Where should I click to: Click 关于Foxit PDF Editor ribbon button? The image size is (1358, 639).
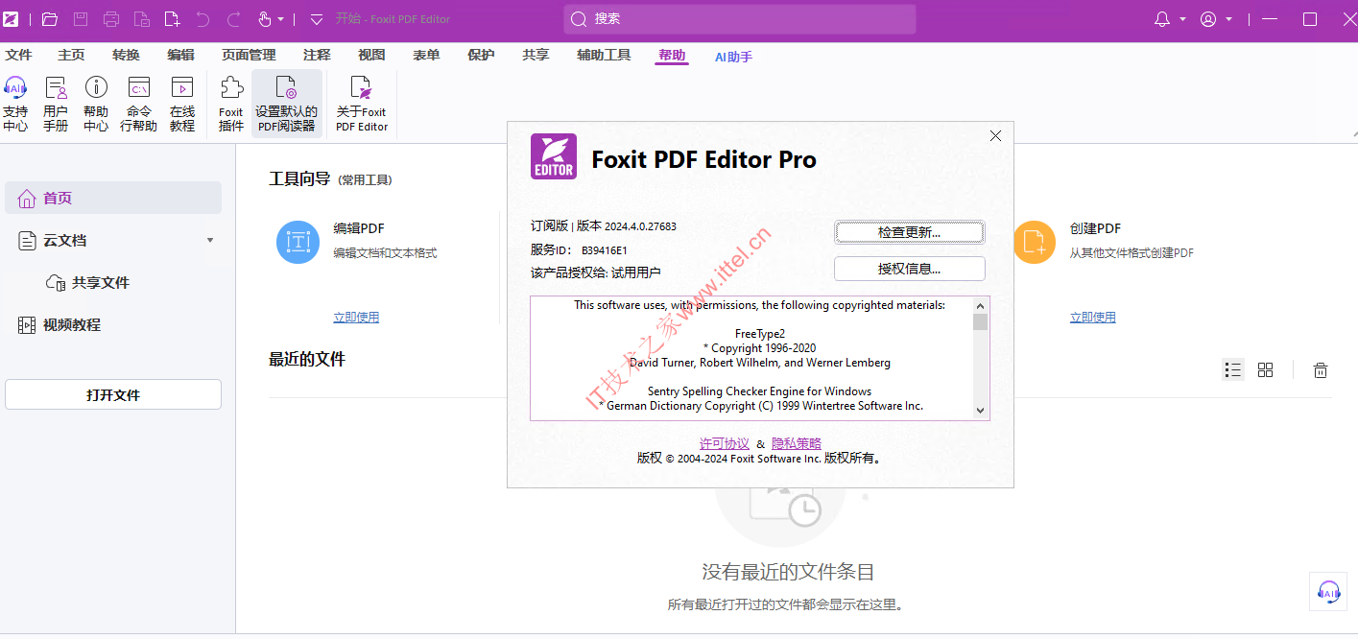[362, 104]
